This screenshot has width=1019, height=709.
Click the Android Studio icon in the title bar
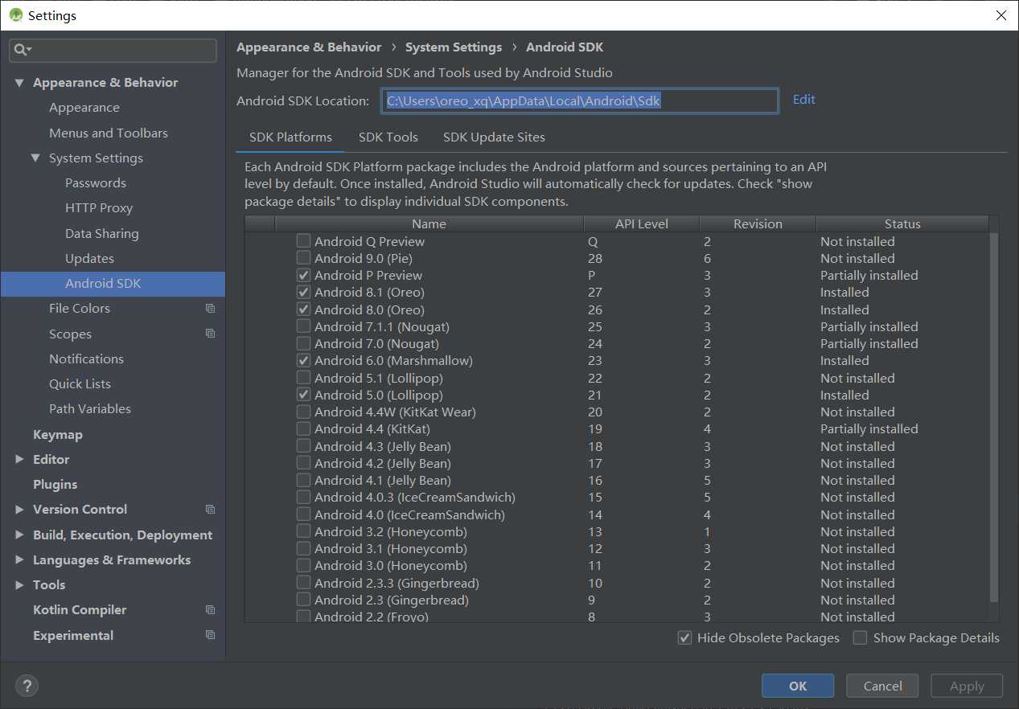[x=15, y=15]
